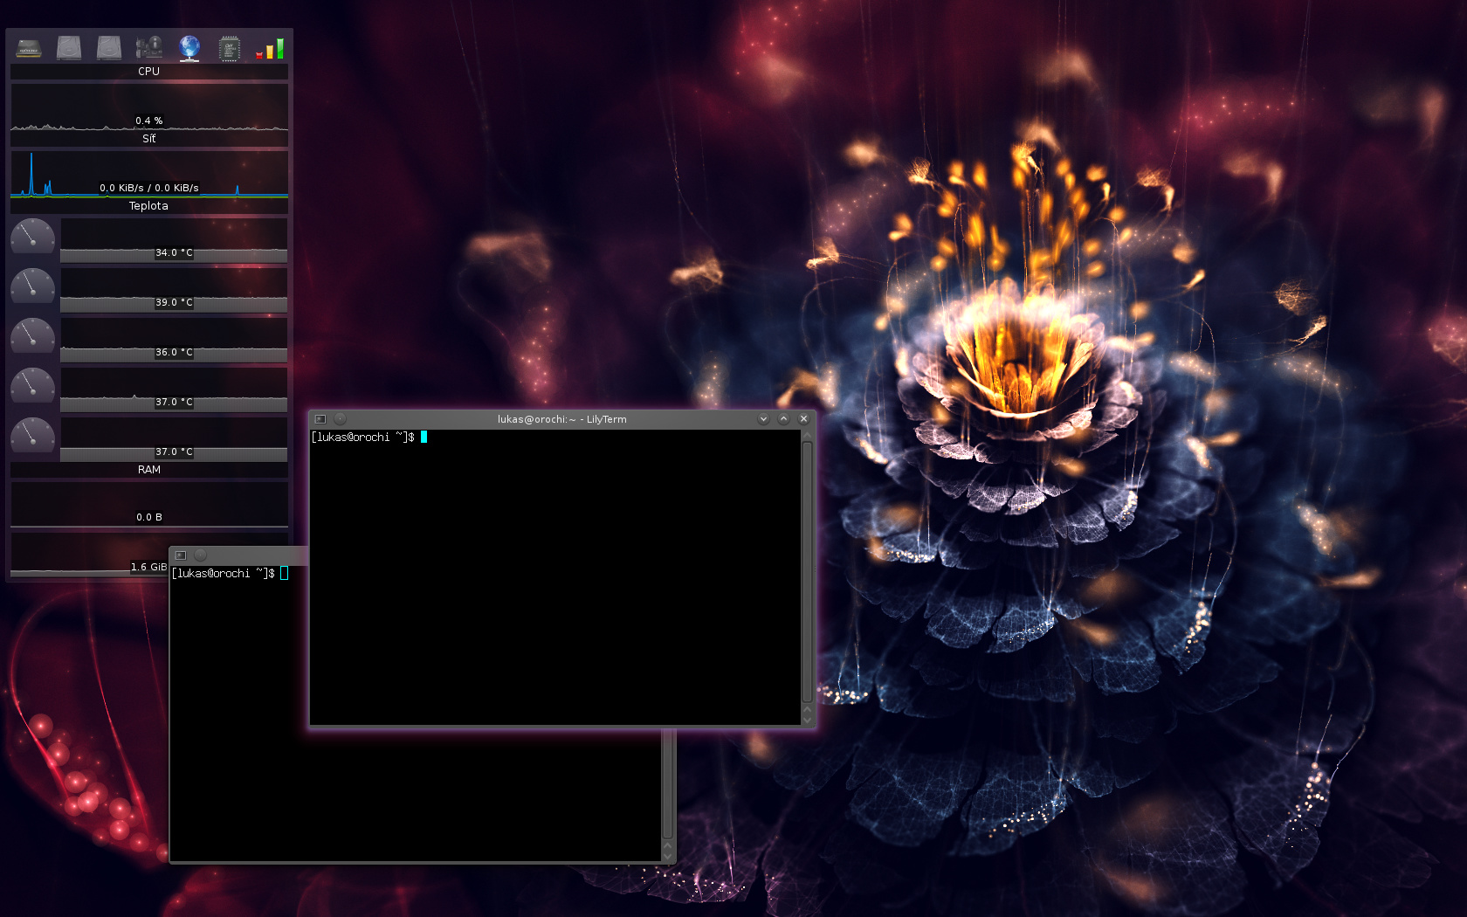Click the 36.0 °C temperature graph
This screenshot has height=917, width=1467.
(174, 340)
